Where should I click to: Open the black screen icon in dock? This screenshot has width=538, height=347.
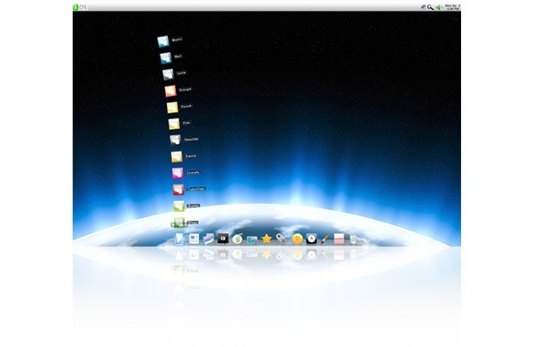tap(223, 239)
